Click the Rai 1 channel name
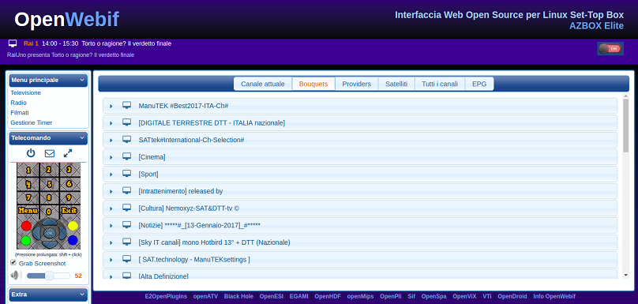The image size is (638, 304). pos(31,43)
